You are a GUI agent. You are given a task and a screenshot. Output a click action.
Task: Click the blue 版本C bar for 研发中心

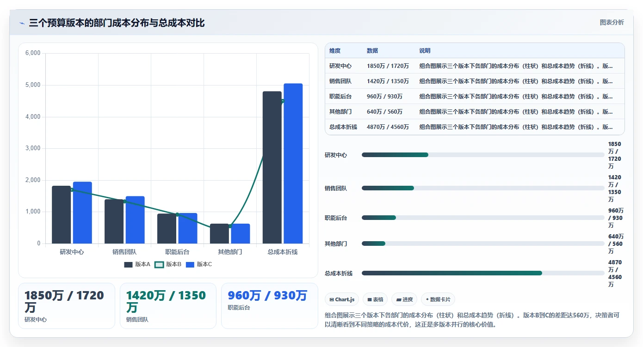coord(82,213)
